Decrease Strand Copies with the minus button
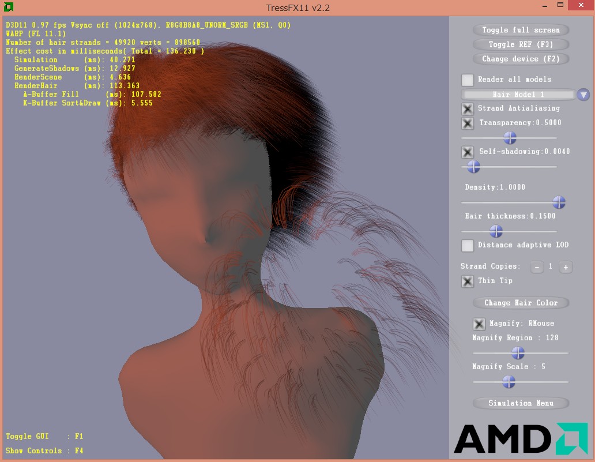Viewport: 595px width, 462px height. click(x=537, y=267)
